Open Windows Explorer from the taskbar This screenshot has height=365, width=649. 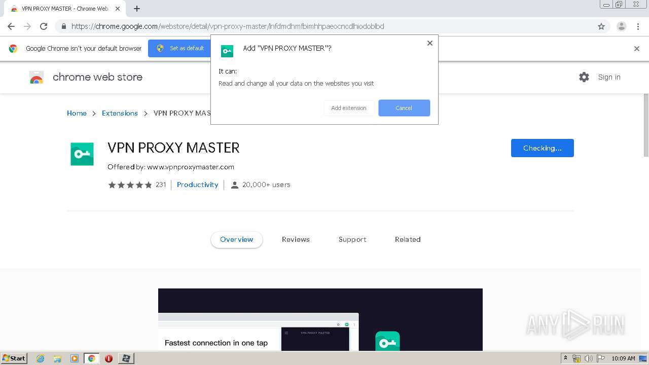click(57, 358)
